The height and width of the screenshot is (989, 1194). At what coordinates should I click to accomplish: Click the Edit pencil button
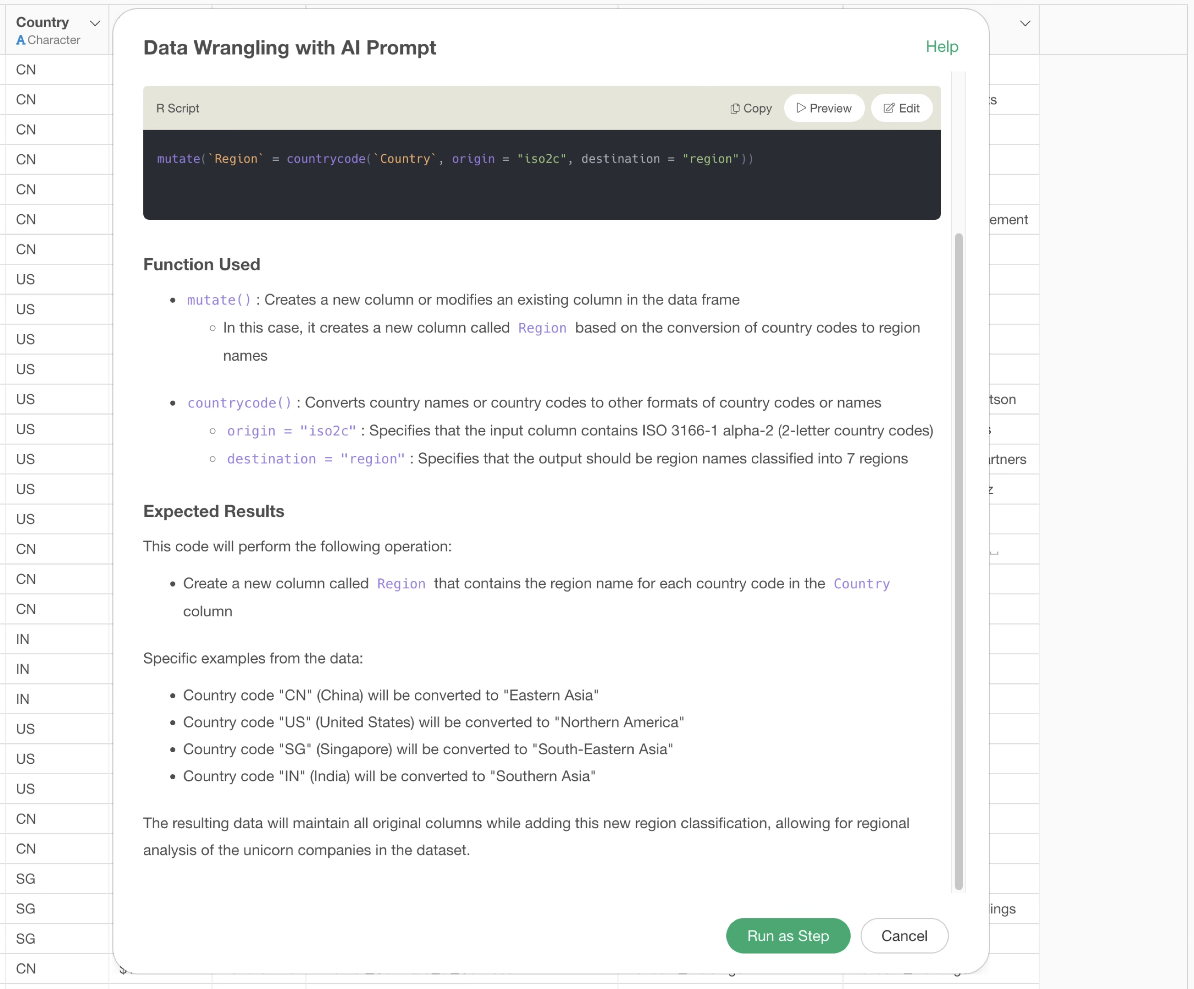click(901, 108)
